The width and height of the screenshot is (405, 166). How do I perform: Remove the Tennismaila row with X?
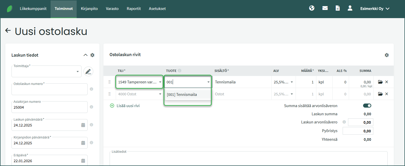(387, 82)
